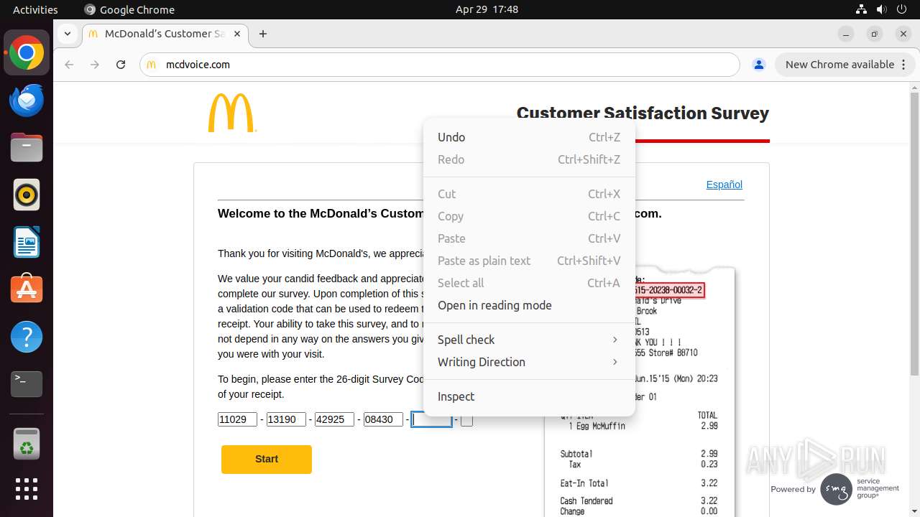Viewport: 920px width, 517px height.
Task: Choose Paste as plain text
Action: [x=529, y=261]
